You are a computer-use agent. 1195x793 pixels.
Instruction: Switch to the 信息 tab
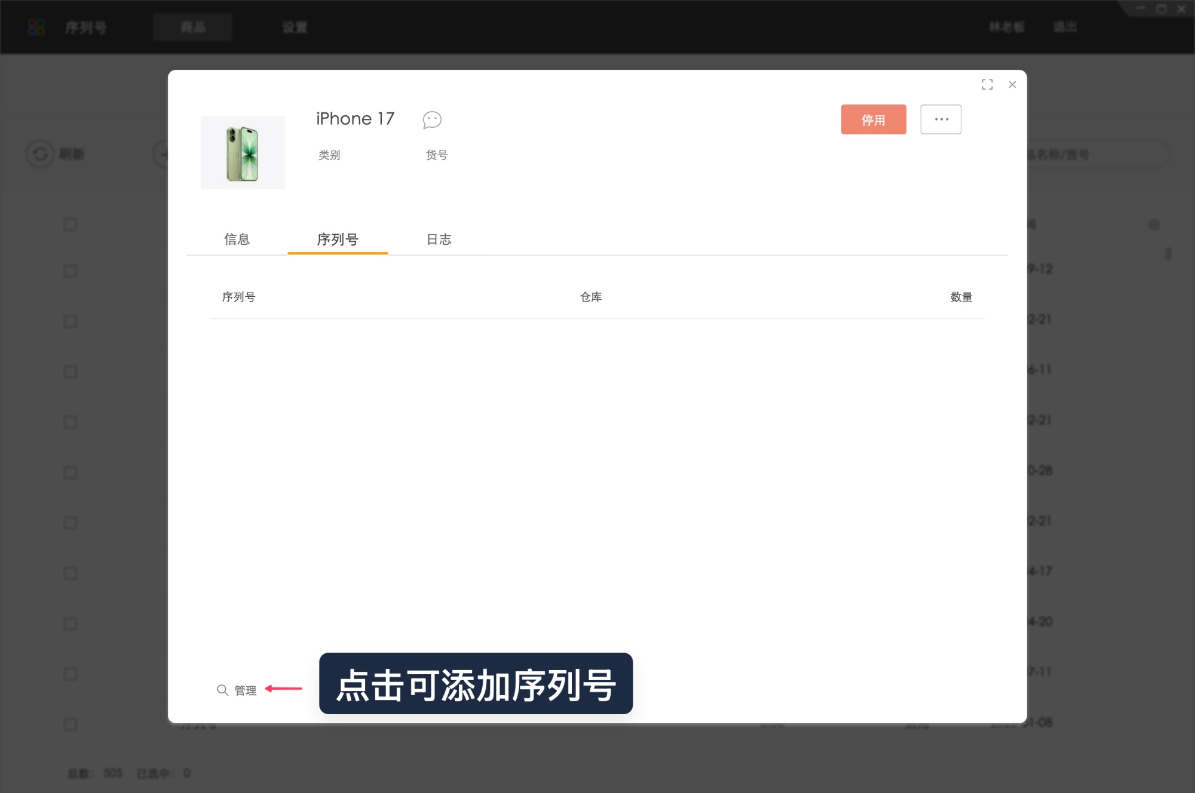[x=237, y=239]
